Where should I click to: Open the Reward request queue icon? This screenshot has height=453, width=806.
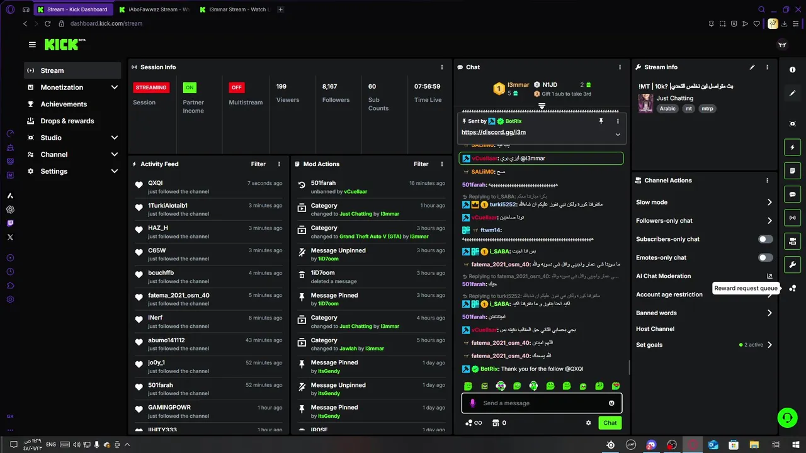click(792, 288)
